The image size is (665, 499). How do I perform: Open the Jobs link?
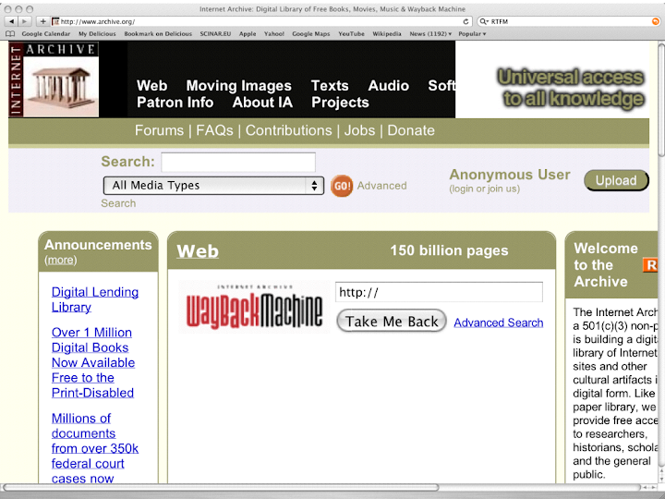tap(359, 130)
